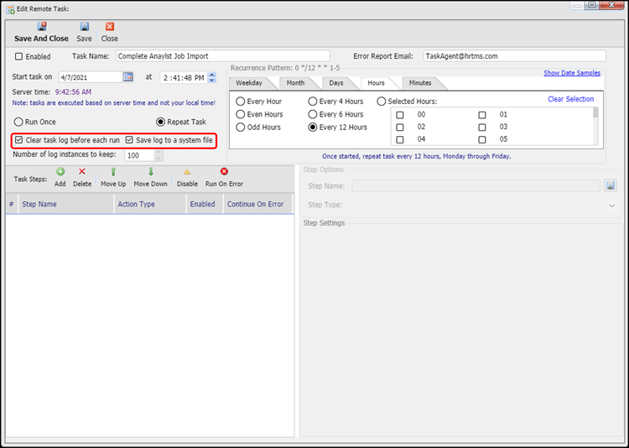Switch to the Minutes tab
The image size is (629, 448).
(420, 83)
